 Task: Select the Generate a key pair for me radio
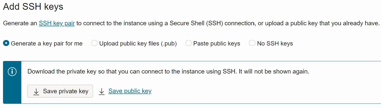[x=6, y=43]
